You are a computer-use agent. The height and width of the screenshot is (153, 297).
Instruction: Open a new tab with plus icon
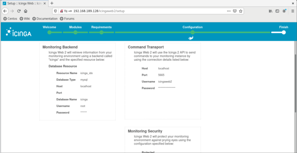[x=52, y=3]
